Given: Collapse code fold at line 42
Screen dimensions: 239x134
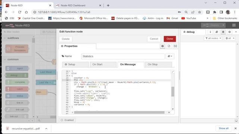Looking at the screenshot, I should coord(70,107).
